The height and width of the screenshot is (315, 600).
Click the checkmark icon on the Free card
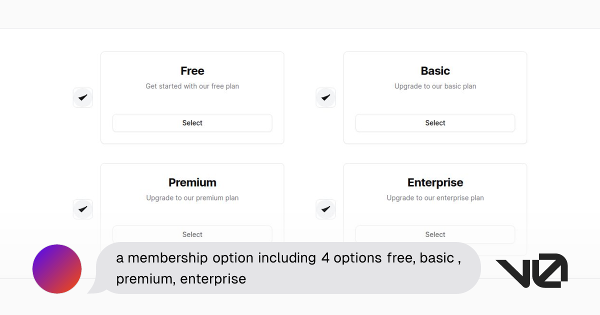point(82,97)
